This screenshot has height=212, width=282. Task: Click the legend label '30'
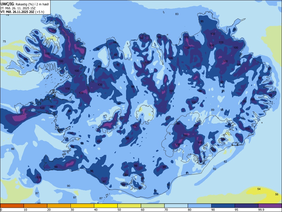pos(72,210)
